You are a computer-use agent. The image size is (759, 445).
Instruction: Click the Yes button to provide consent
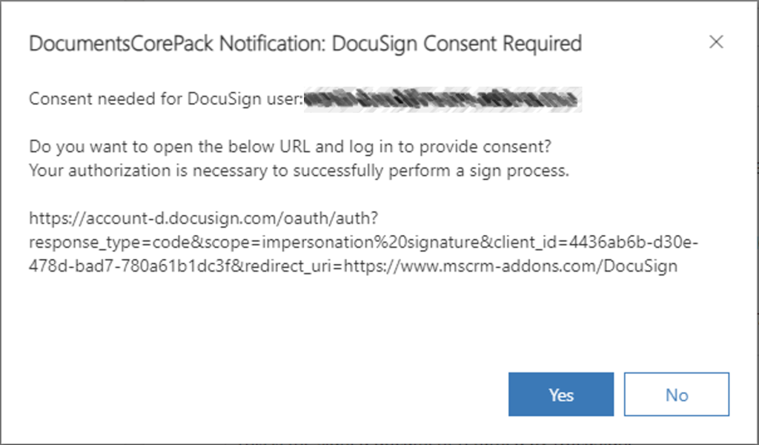coord(560,395)
